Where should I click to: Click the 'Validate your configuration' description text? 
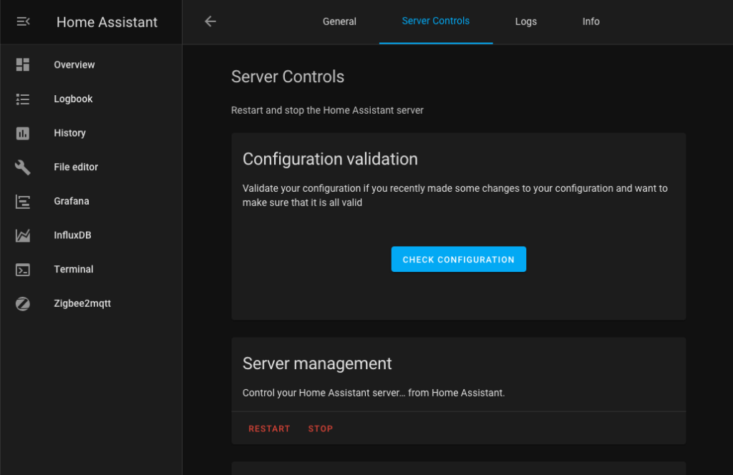(x=455, y=195)
